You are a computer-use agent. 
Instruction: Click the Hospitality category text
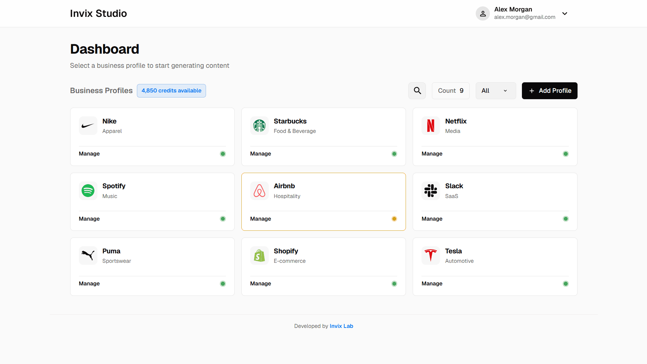click(287, 196)
